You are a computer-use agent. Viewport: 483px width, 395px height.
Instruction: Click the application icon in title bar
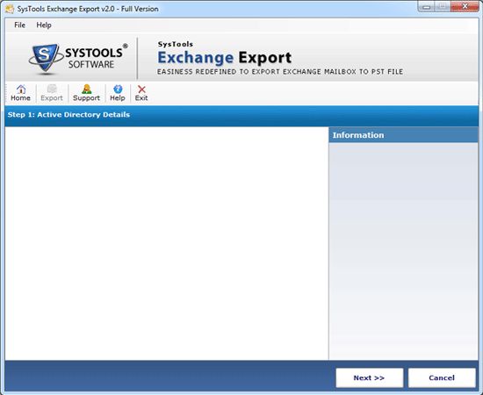pos(10,9)
